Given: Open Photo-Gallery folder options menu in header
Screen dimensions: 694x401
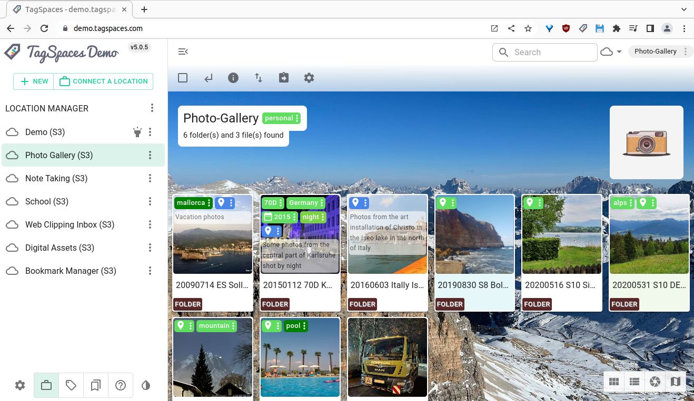Looking at the screenshot, I should (685, 52).
